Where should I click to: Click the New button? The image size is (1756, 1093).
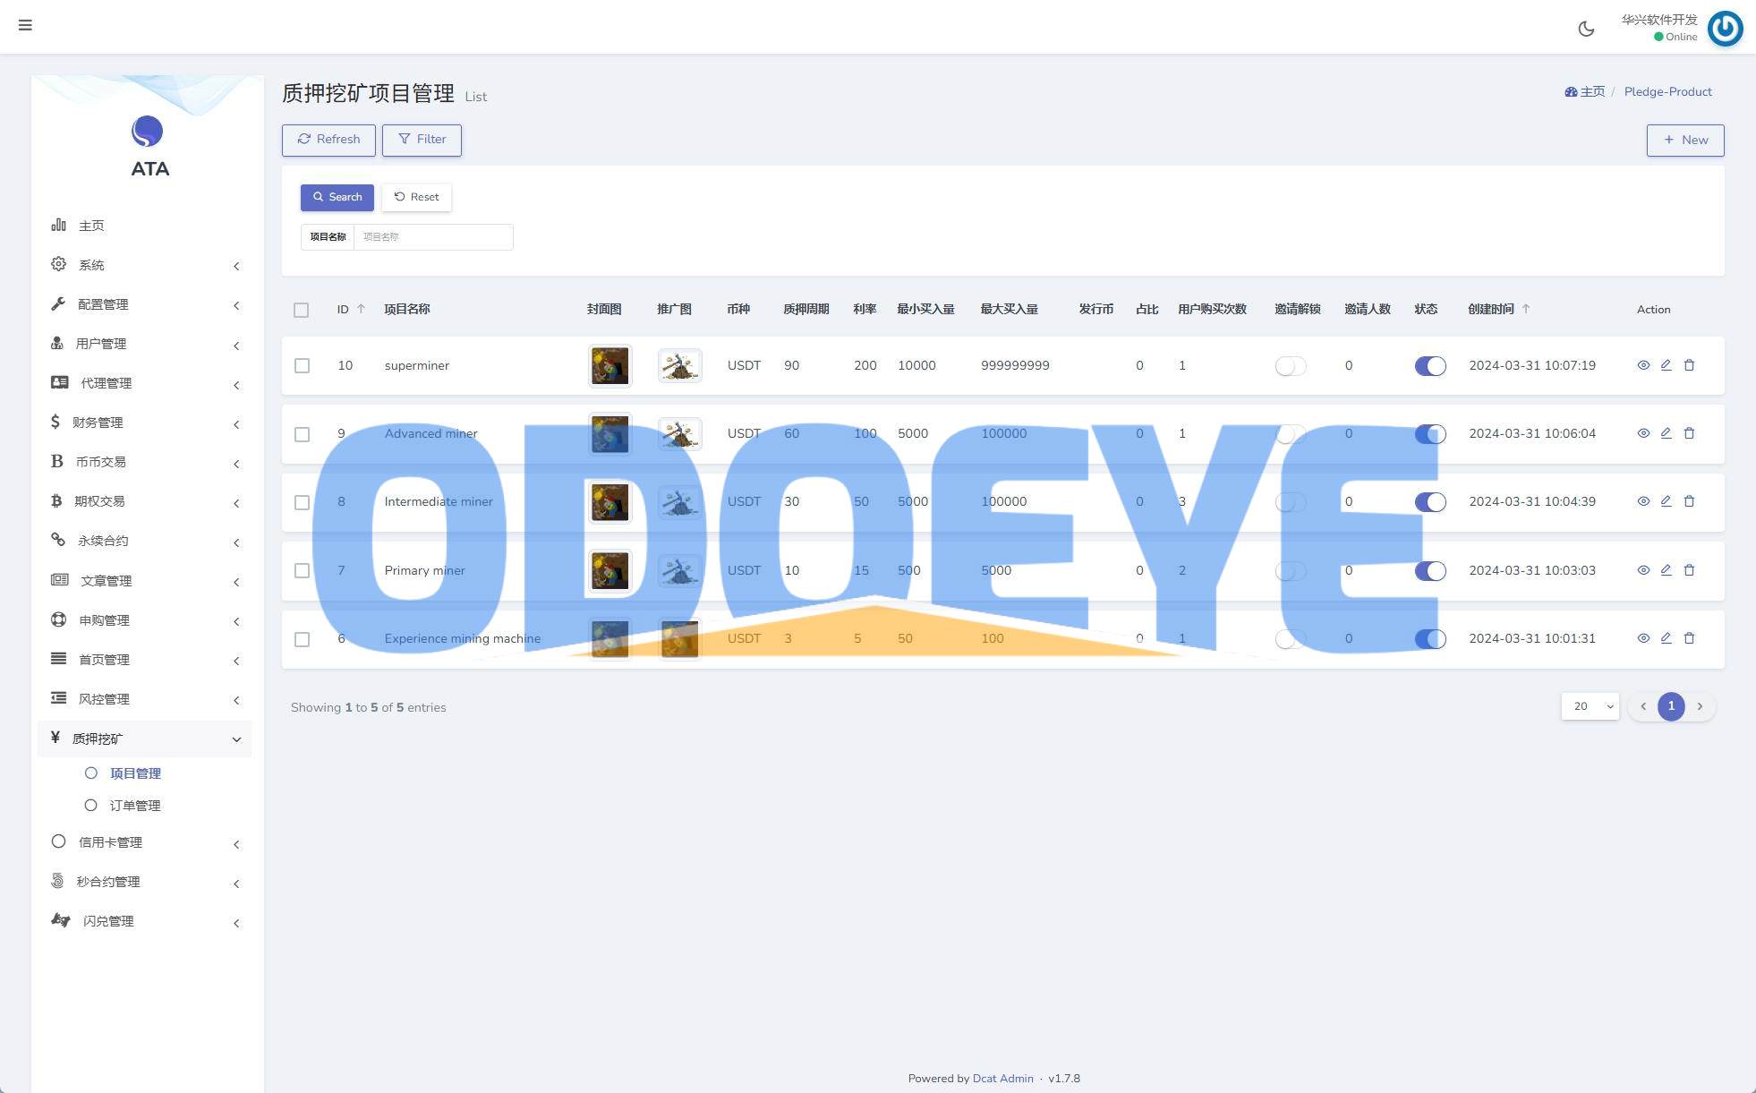pos(1684,140)
